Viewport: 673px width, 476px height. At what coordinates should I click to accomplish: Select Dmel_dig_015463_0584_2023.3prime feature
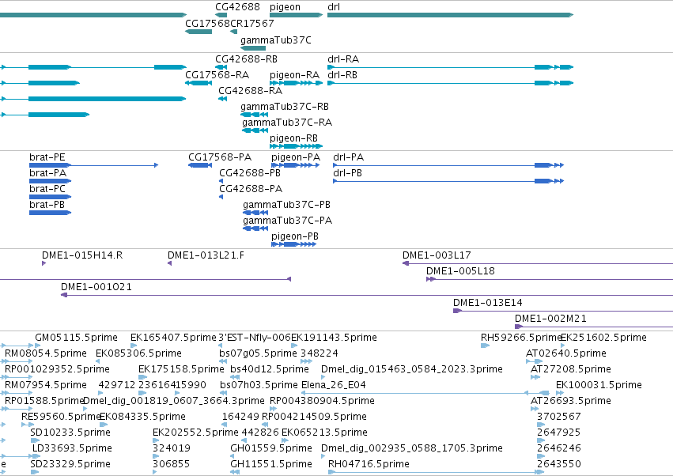point(412,369)
